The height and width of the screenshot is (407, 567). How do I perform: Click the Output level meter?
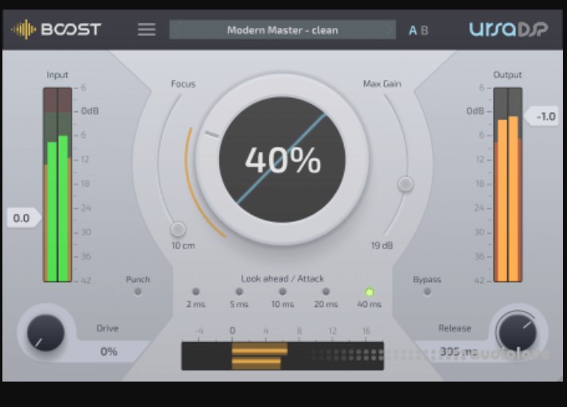tap(508, 184)
